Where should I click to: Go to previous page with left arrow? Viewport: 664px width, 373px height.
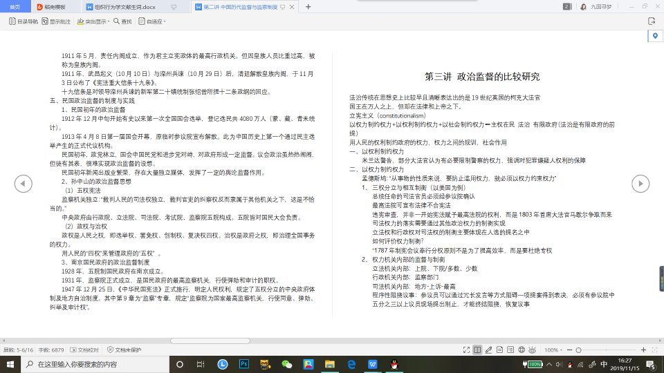(x=24, y=183)
